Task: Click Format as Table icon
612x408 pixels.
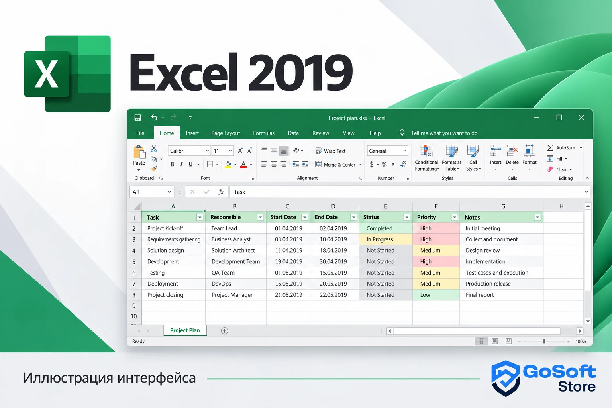Action: [x=452, y=158]
